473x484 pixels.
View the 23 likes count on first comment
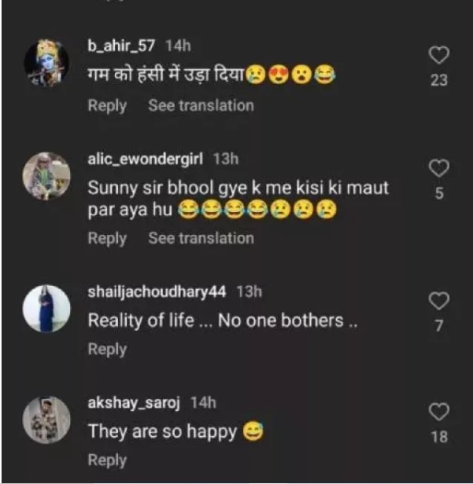point(440,79)
